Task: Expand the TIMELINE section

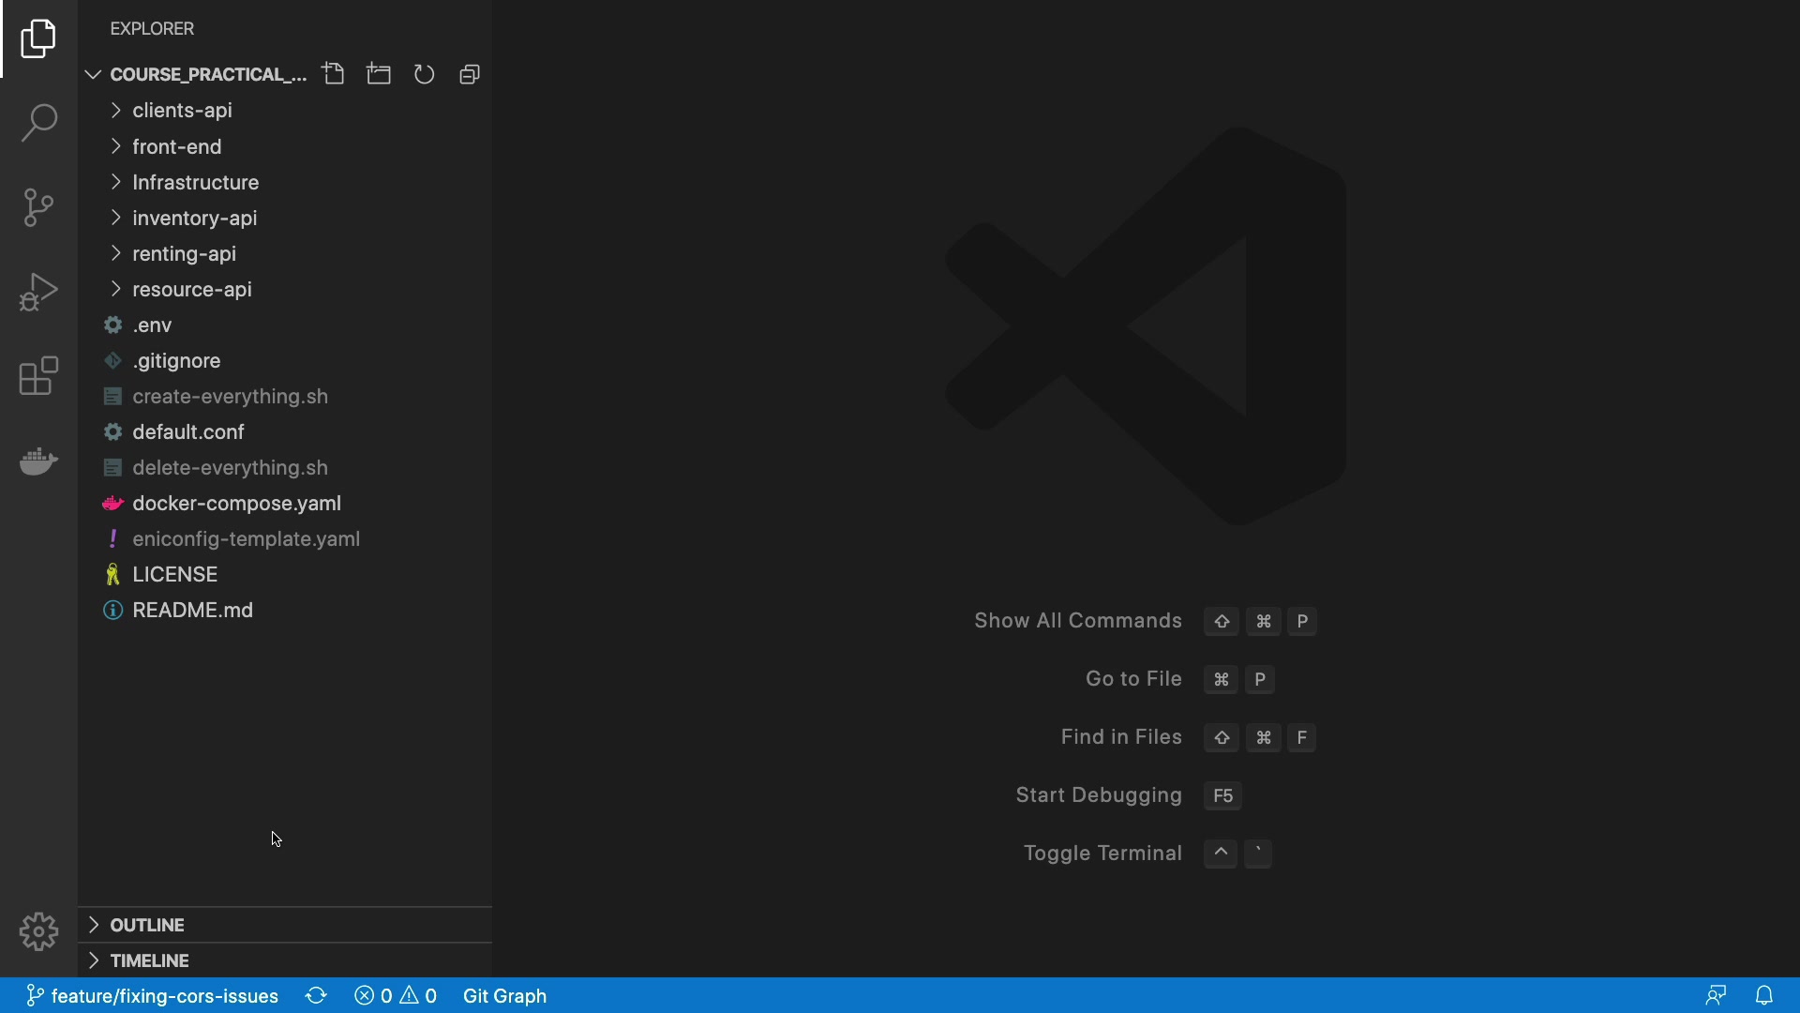Action: click(149, 960)
